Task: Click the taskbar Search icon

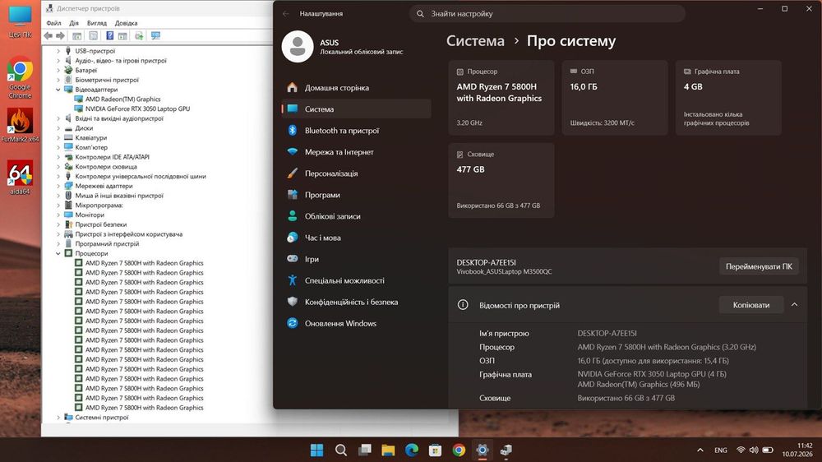Action: [341, 450]
